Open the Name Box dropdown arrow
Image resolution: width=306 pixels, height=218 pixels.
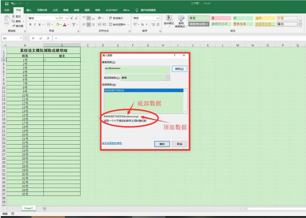pos(21,38)
